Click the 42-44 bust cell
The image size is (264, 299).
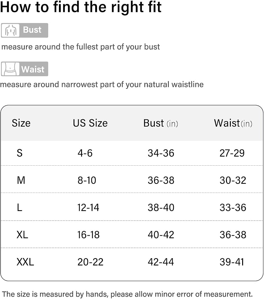pos(161,262)
